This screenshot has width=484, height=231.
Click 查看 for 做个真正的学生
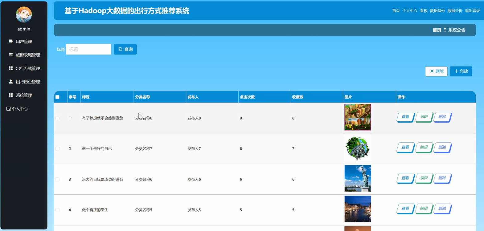point(405,209)
